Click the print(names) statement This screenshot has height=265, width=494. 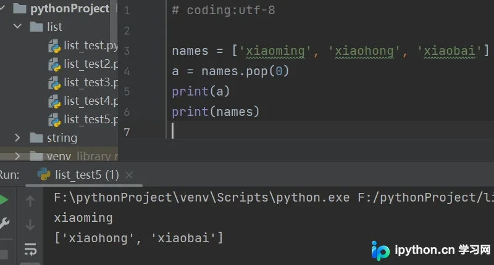(x=216, y=112)
